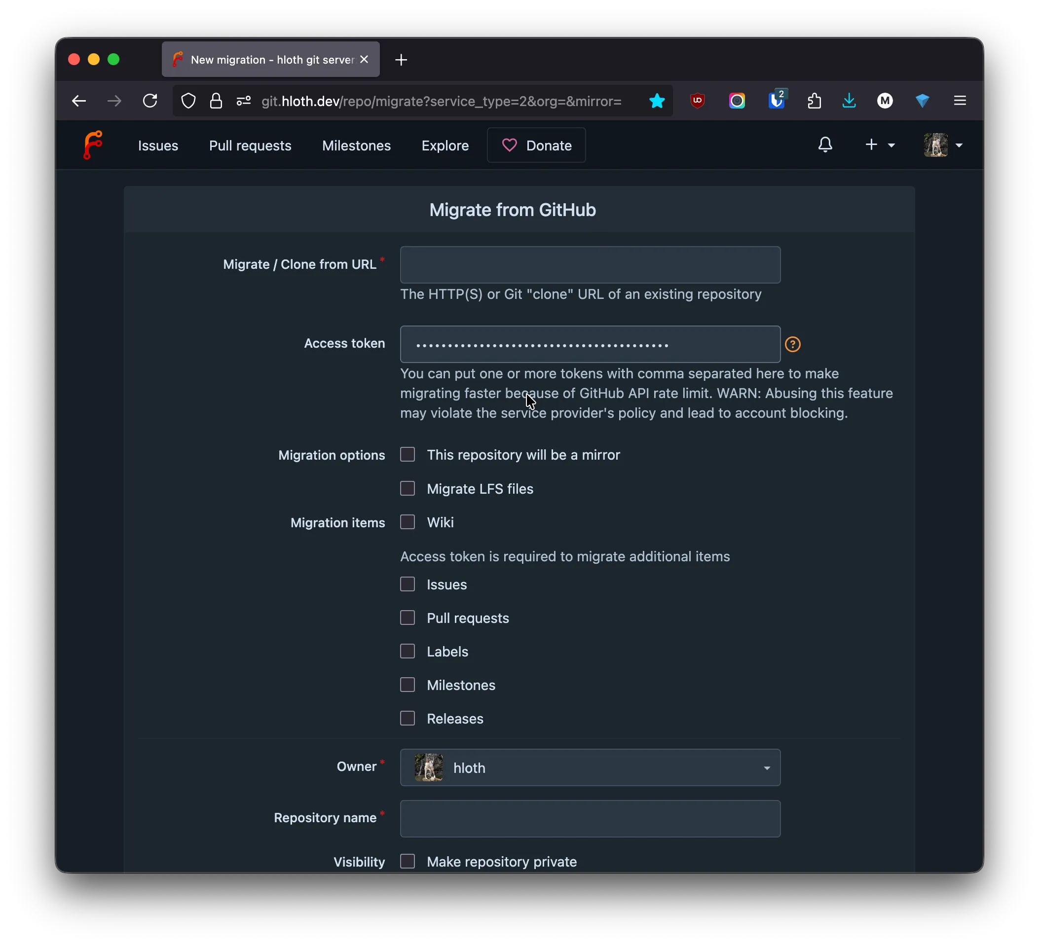Open the extensions puzzle piece menu
The width and height of the screenshot is (1039, 946).
click(815, 101)
